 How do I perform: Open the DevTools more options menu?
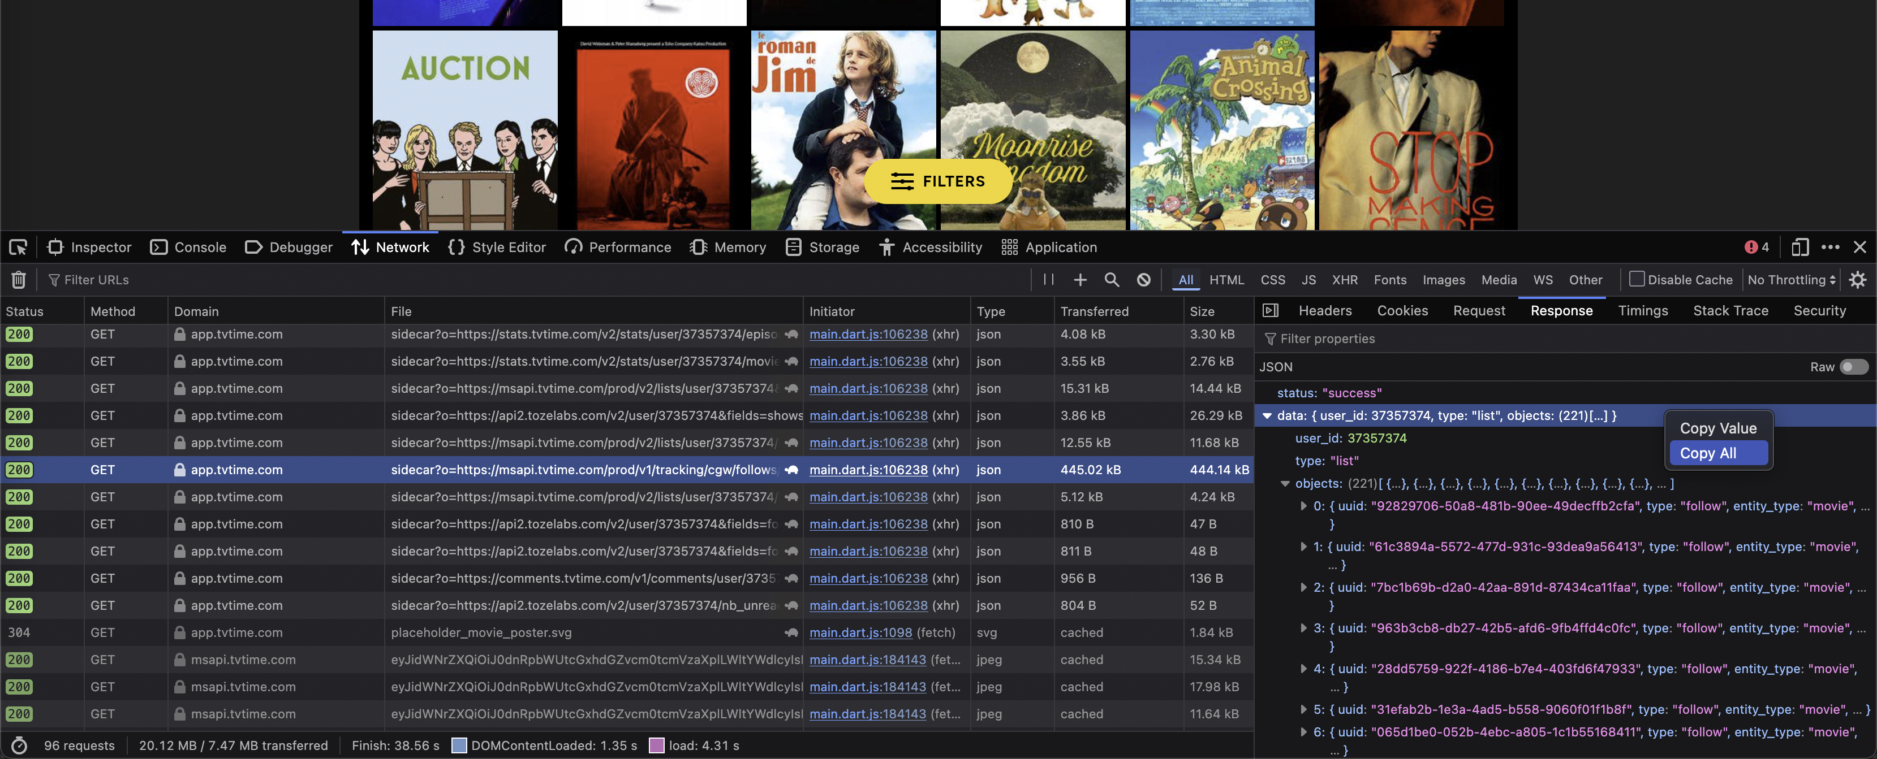coord(1831,248)
